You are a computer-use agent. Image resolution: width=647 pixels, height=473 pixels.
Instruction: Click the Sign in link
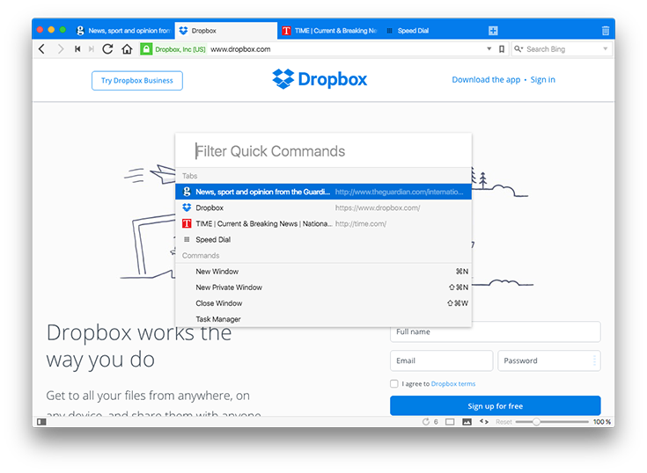click(542, 79)
